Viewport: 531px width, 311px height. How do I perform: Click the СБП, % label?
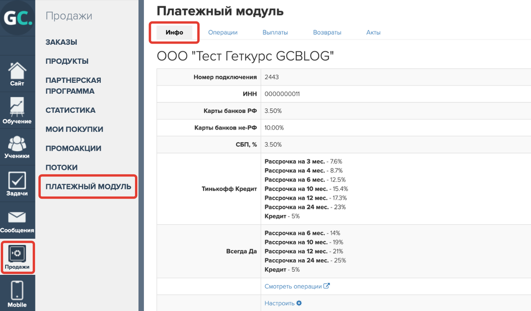point(246,145)
